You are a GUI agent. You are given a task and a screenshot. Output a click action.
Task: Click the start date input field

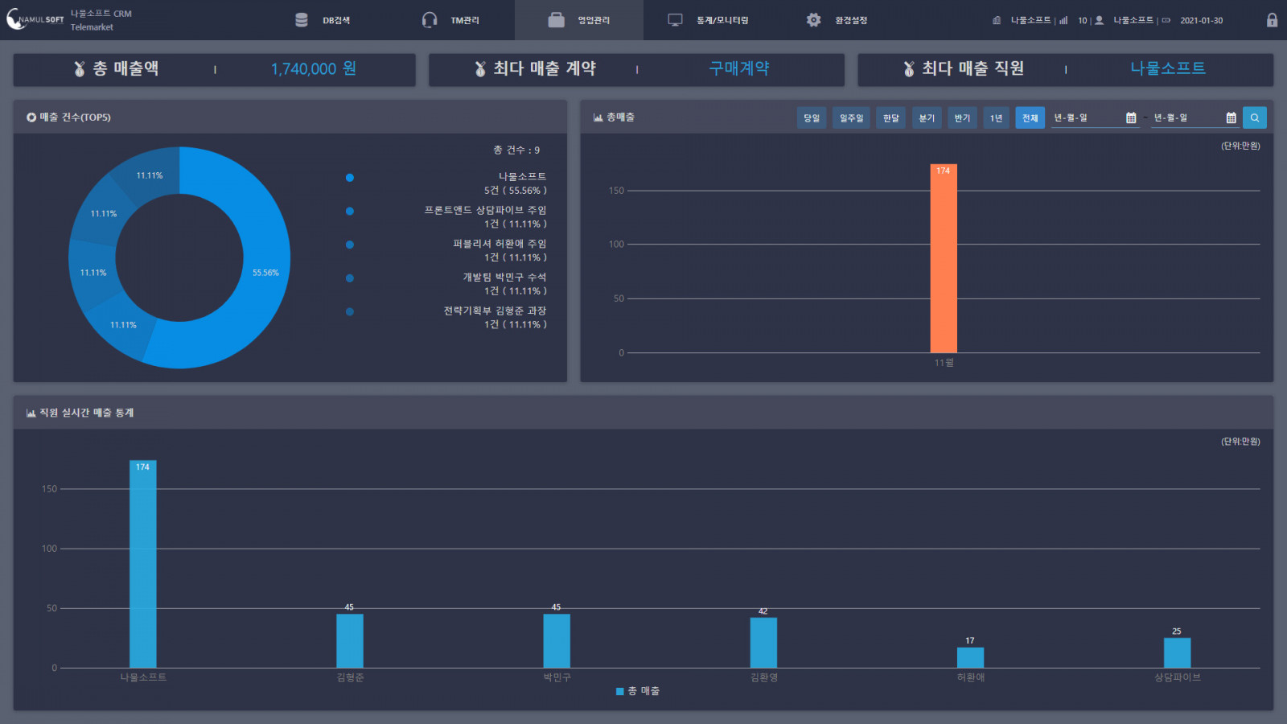1086,118
